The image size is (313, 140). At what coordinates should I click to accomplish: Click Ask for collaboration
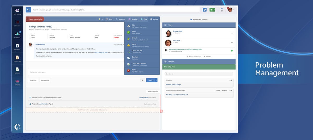(194, 57)
